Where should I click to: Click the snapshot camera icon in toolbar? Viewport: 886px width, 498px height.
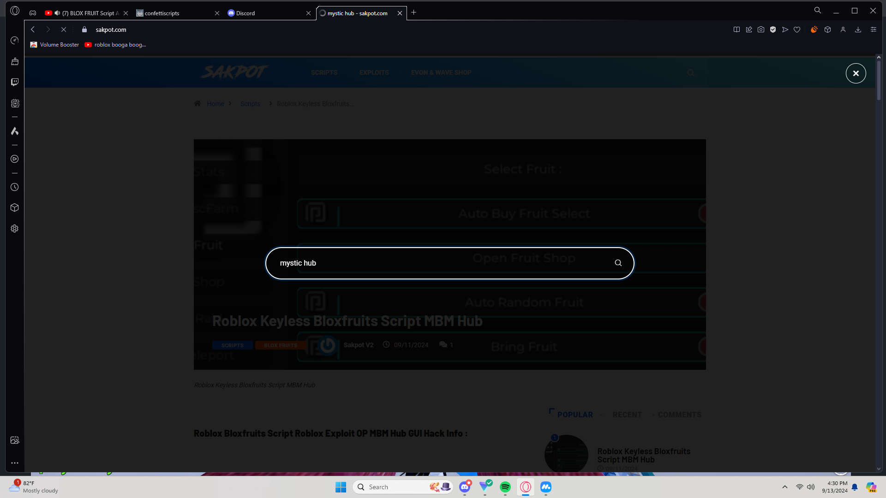click(x=761, y=30)
